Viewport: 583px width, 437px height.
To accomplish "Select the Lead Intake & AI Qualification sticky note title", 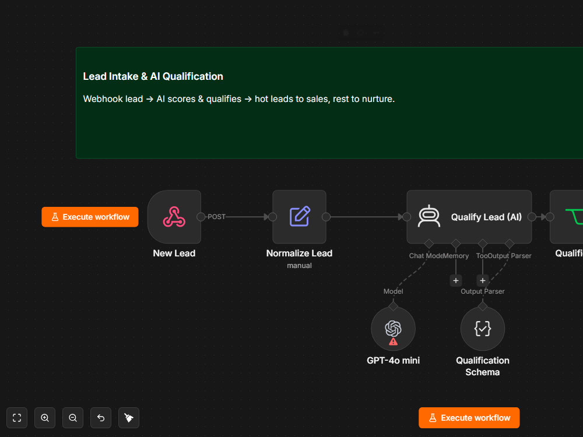I will click(x=153, y=76).
